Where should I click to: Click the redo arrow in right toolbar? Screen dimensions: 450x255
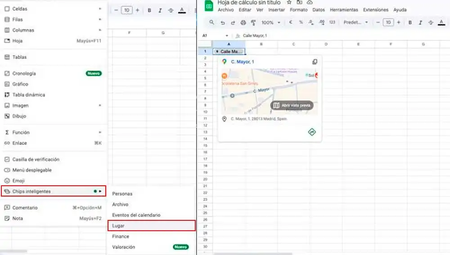233,22
